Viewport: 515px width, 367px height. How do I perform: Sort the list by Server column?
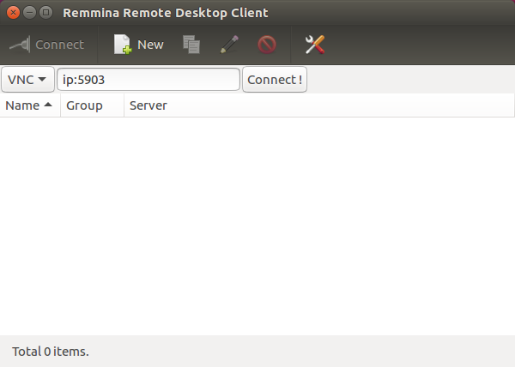click(x=319, y=105)
